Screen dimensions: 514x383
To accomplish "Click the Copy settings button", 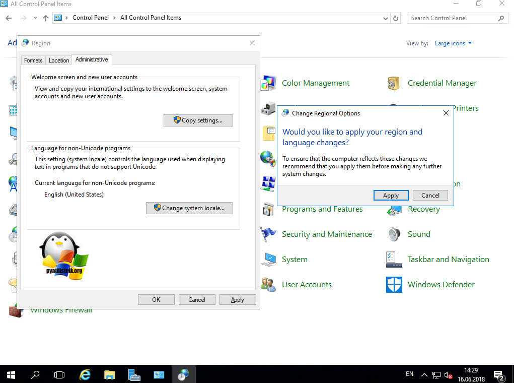I will 198,120.
